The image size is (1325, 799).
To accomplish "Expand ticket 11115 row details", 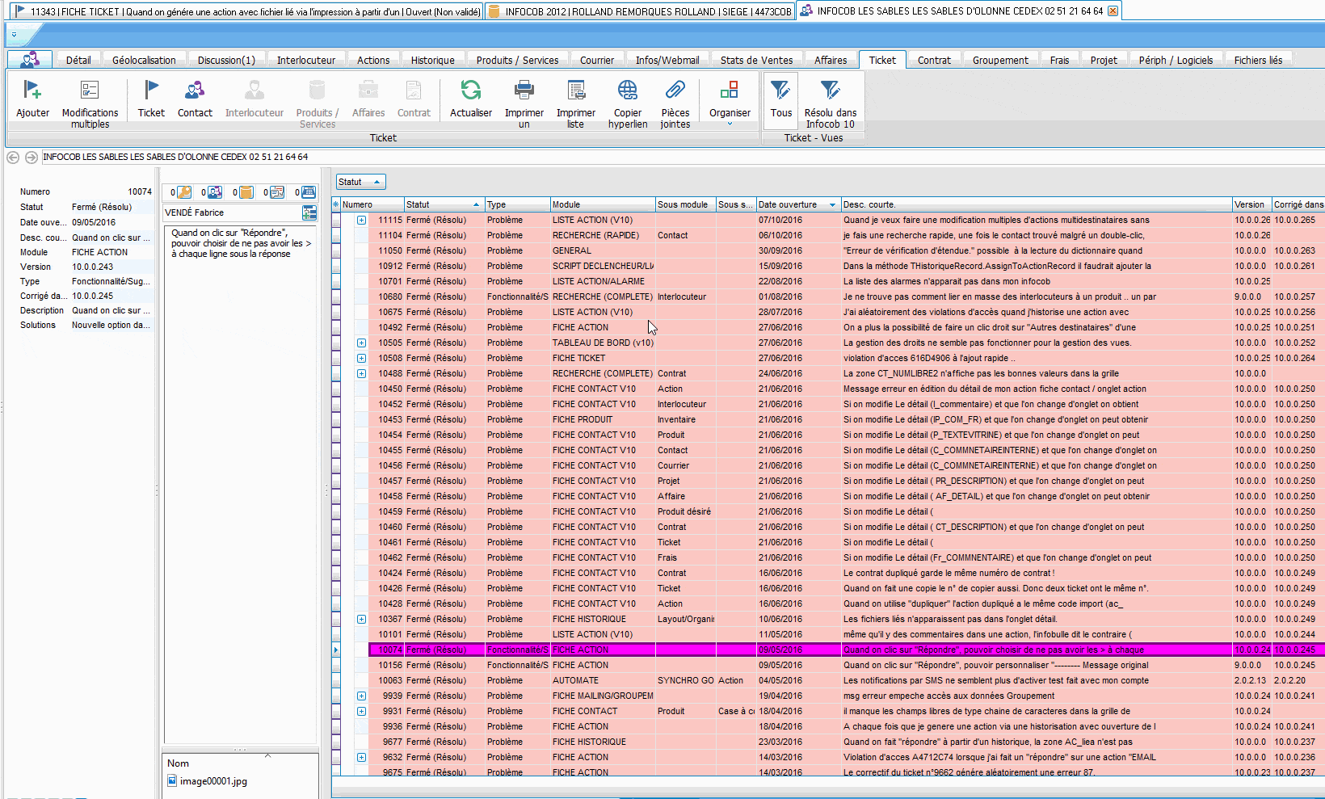I will 361,220.
